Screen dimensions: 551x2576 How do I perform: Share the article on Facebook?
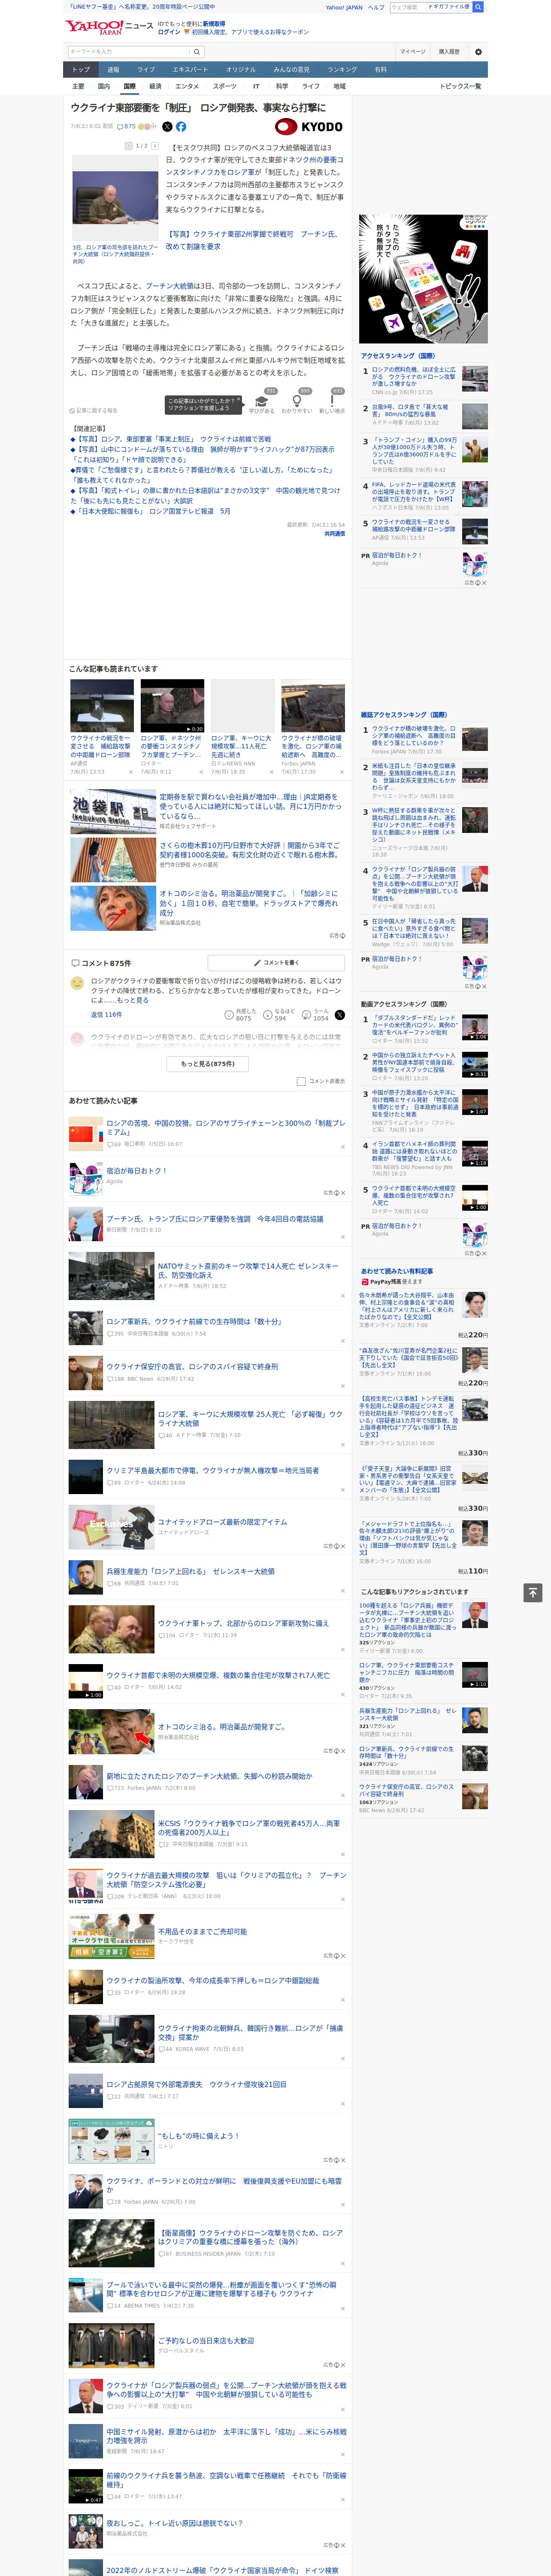[x=181, y=127]
